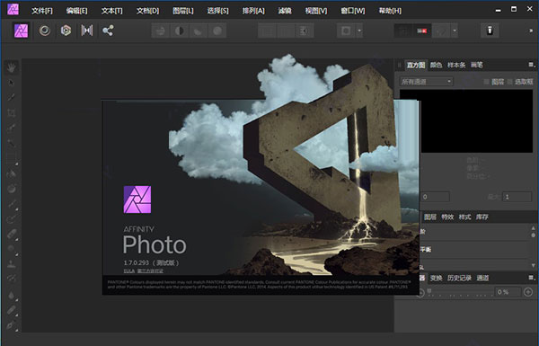Click the zoom in plus button
539x346 pixels.
[528, 292]
